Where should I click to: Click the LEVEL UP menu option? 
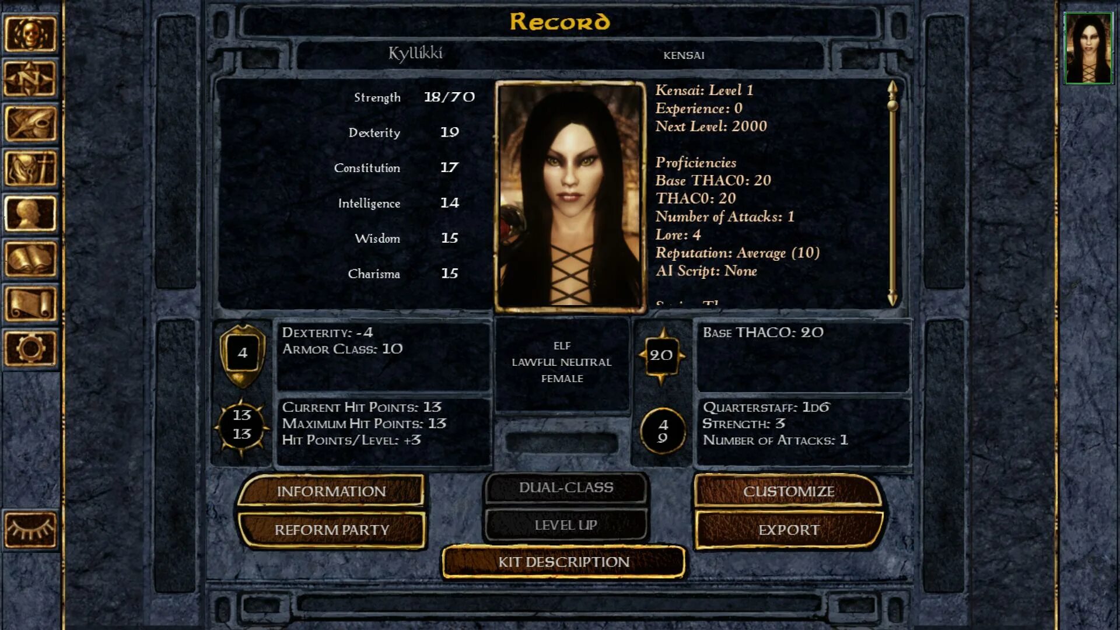click(564, 524)
